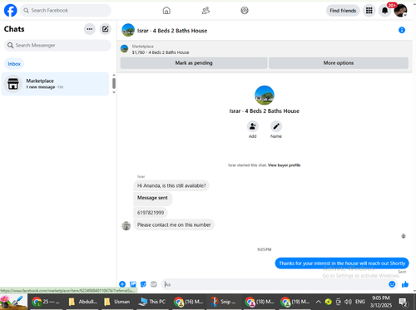This screenshot has height=310, width=416.
Task: Open the chat header house thumbnail
Action: tap(128, 30)
